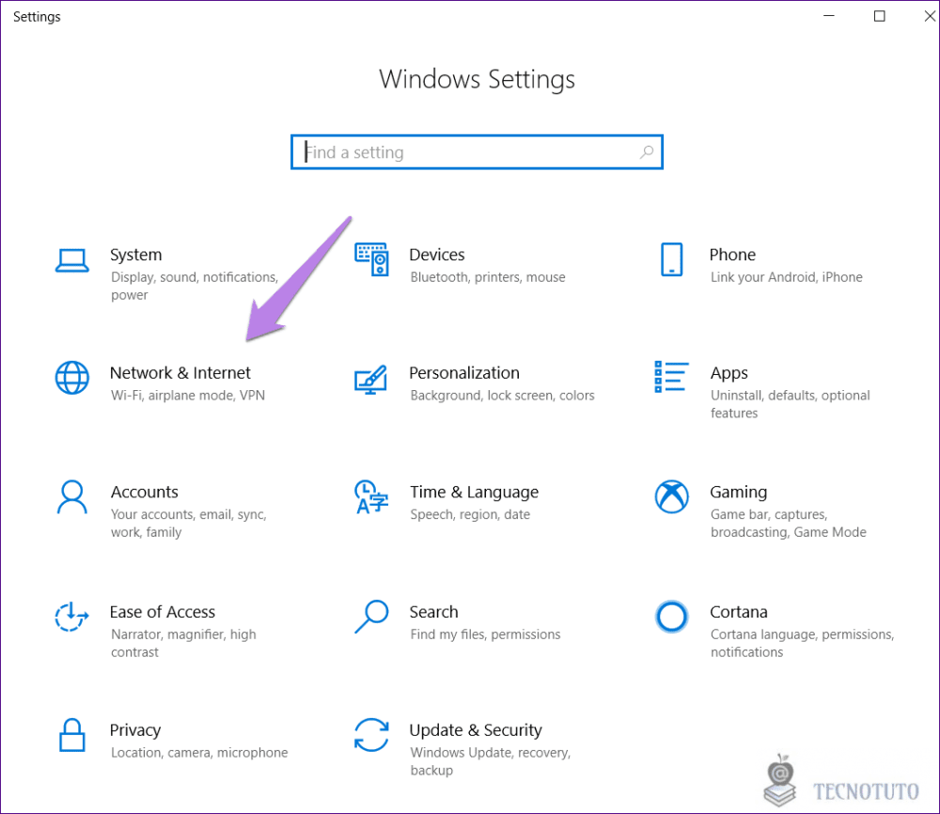Open Gaming settings title
940x814 pixels.
coord(739,493)
